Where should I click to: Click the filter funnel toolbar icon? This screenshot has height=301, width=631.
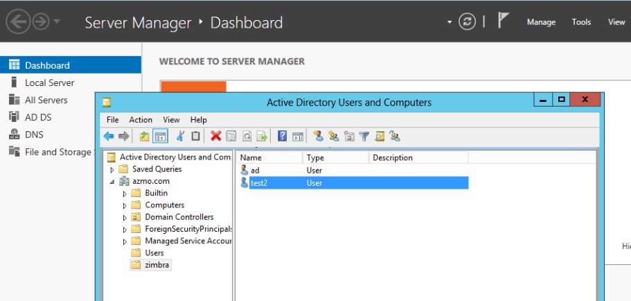[364, 137]
